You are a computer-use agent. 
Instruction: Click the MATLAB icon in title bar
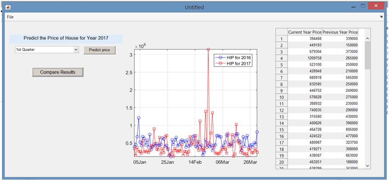(x=8, y=7)
